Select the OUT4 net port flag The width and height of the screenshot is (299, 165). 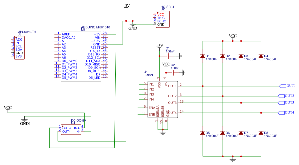tap(281, 113)
